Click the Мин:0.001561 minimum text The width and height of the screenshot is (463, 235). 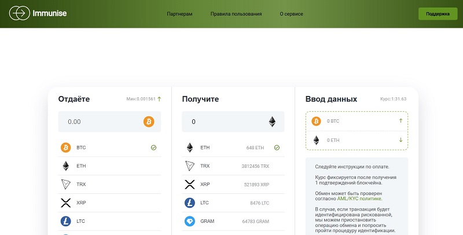(141, 99)
